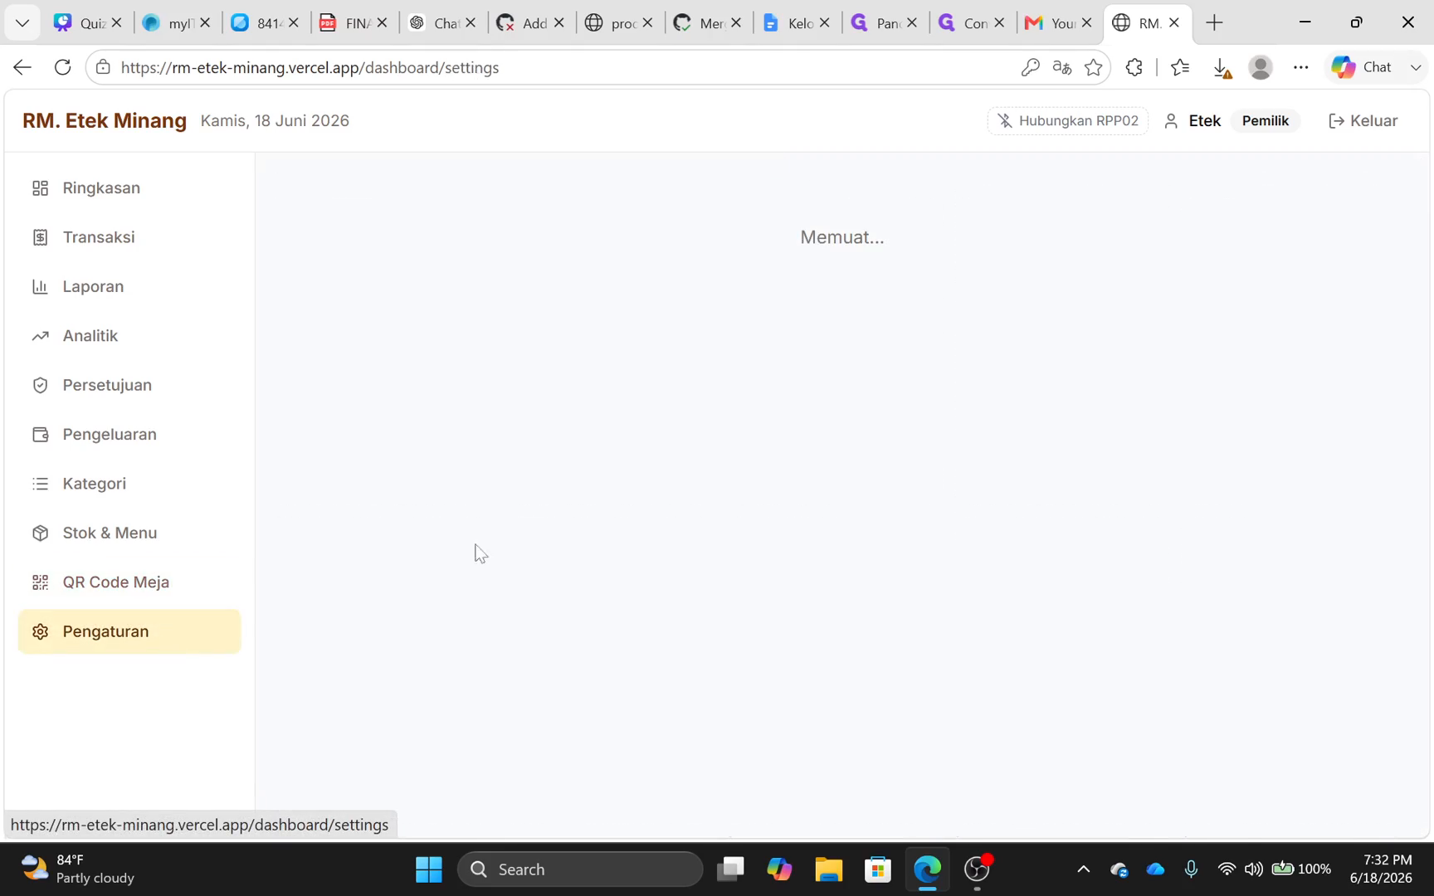The height and width of the screenshot is (896, 1434).
Task: Click the date Kamis, 18 Juni 2026
Action: tap(275, 121)
